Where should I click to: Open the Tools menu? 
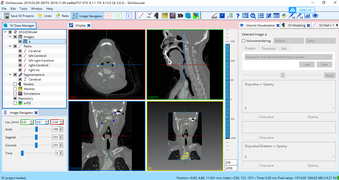[24, 9]
